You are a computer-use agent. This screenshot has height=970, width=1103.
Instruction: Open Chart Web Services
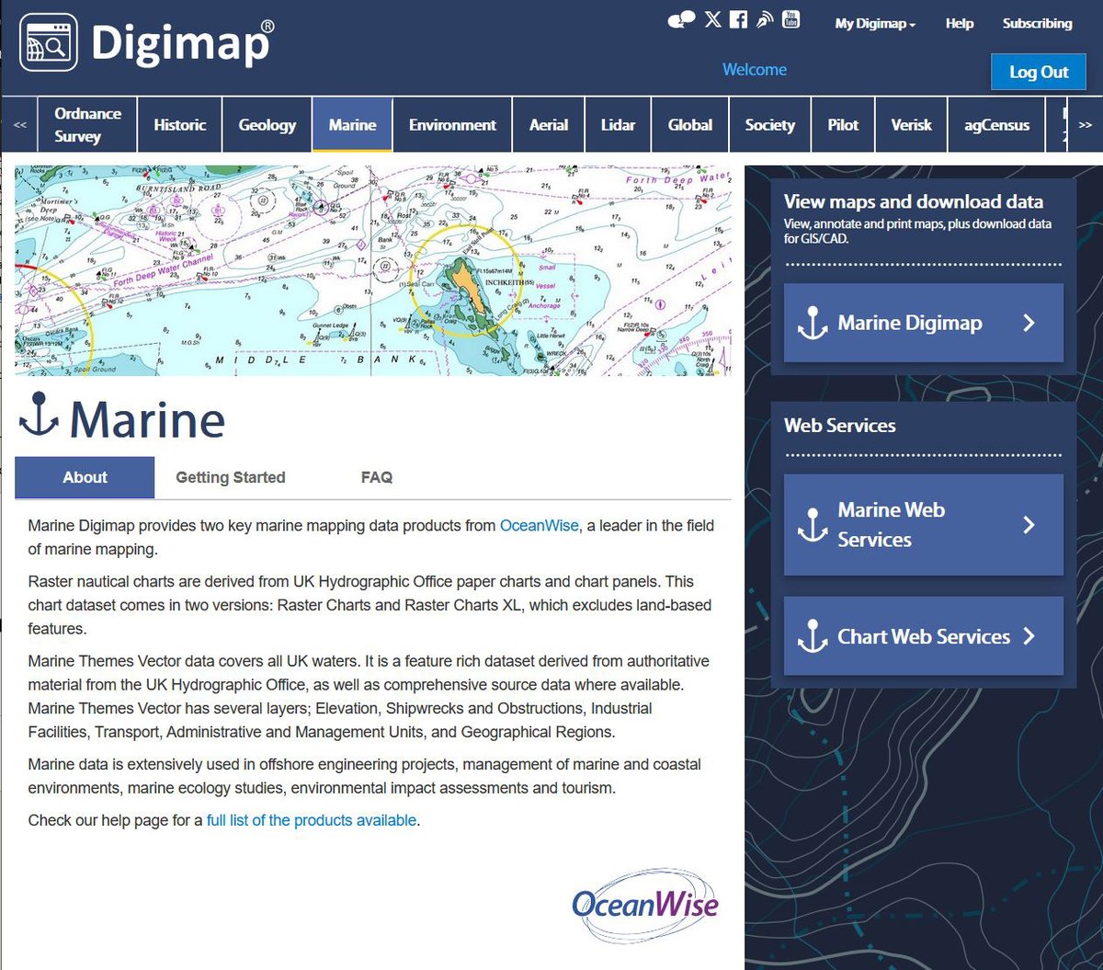tap(924, 636)
